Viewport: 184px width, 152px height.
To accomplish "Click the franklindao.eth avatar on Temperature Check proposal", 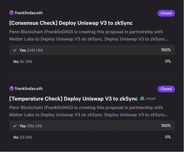I will click(12, 89).
